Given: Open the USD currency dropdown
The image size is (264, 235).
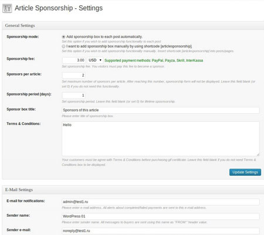Looking at the screenshot, I should 95,60.
